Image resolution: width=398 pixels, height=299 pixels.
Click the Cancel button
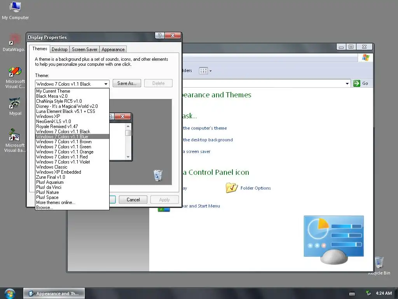pos(133,200)
